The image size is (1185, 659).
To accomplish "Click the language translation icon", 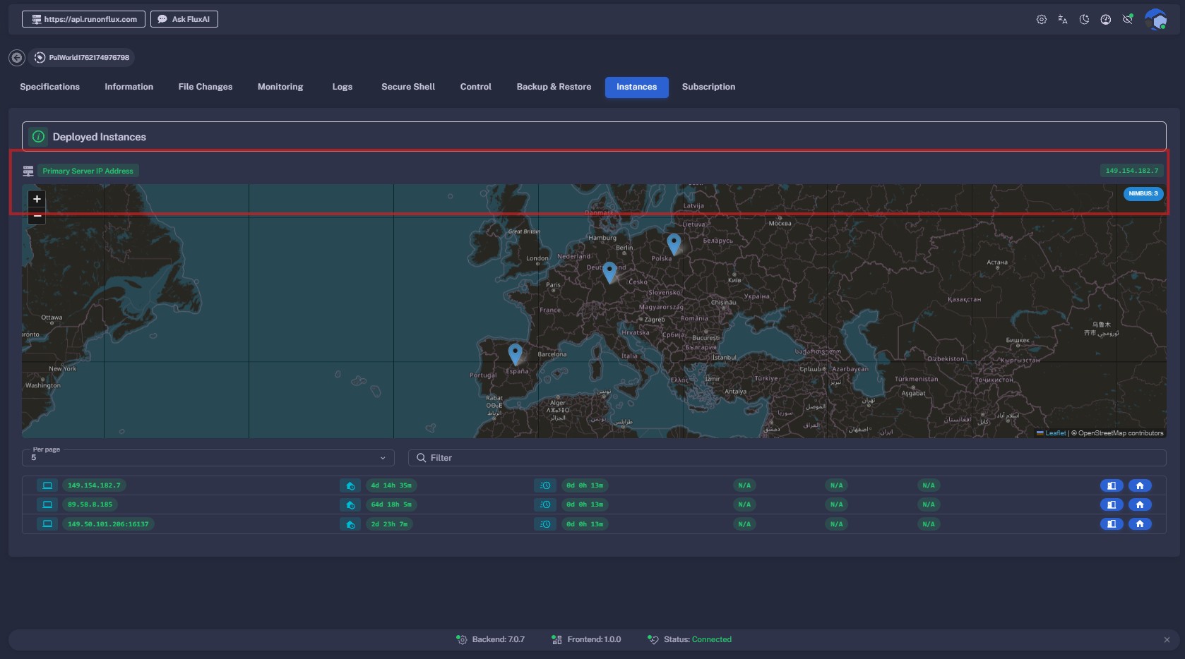I will pos(1062,20).
